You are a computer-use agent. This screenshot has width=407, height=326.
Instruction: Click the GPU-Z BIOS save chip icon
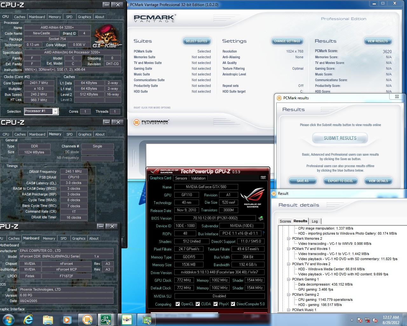(261, 218)
